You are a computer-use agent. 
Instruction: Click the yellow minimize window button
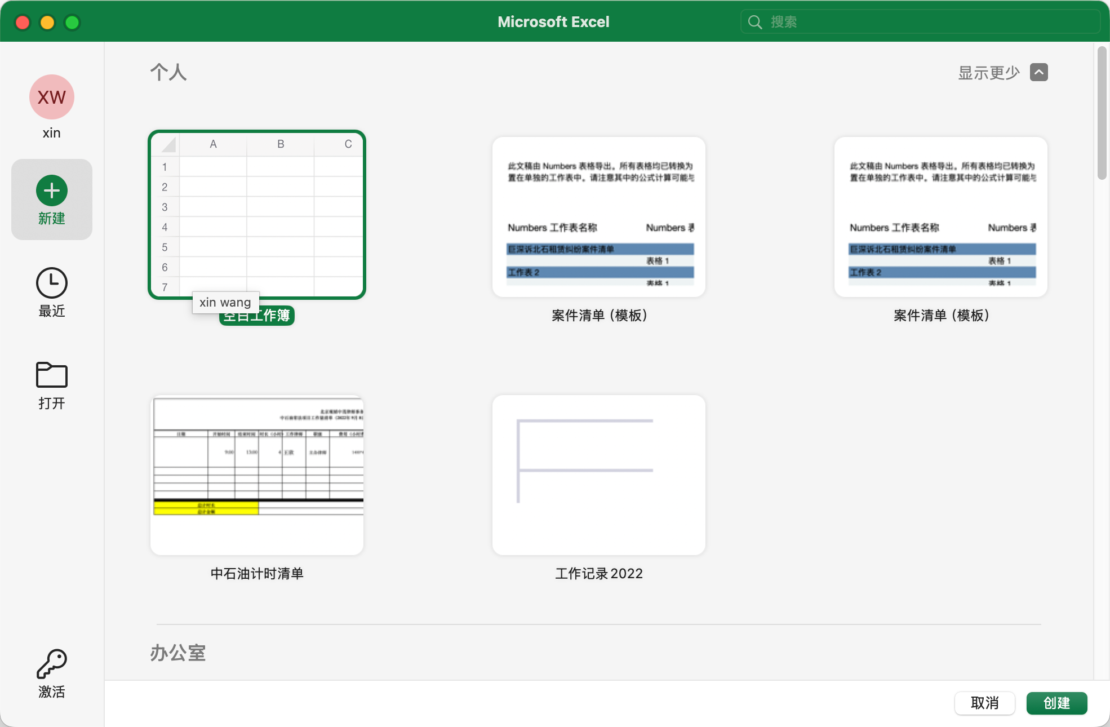[x=47, y=22]
